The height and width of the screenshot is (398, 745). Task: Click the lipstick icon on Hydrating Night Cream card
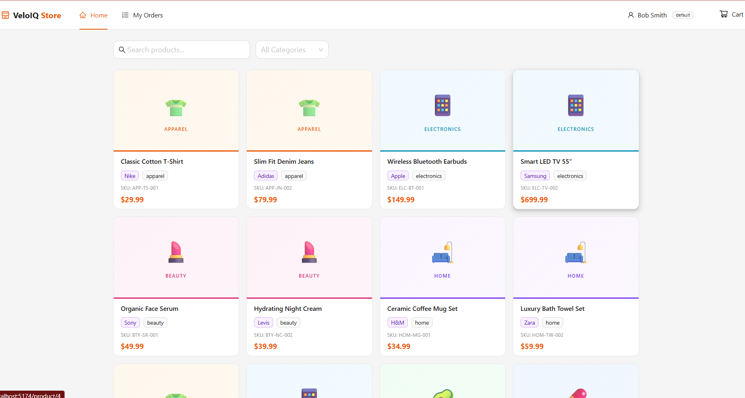pos(309,252)
